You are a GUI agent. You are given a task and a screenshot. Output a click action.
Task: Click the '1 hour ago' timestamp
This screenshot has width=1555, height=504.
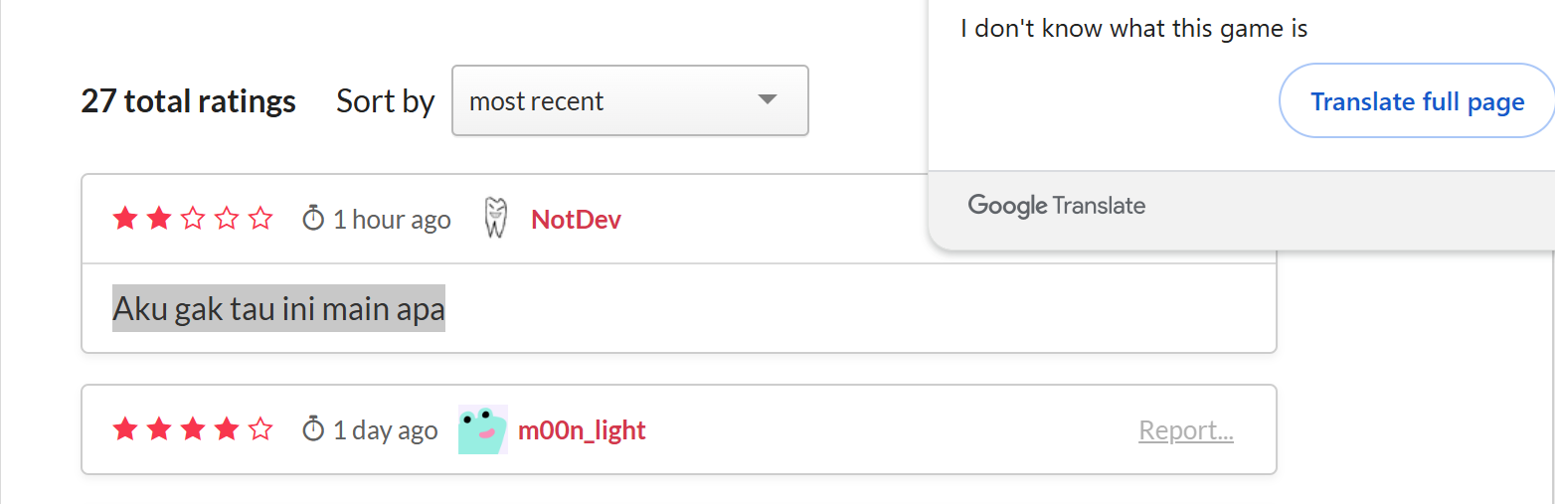[x=392, y=219]
